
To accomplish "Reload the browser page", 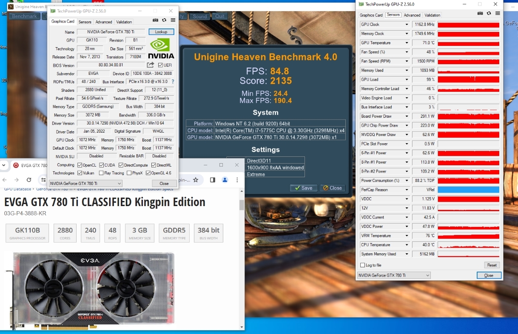I will [x=29, y=180].
